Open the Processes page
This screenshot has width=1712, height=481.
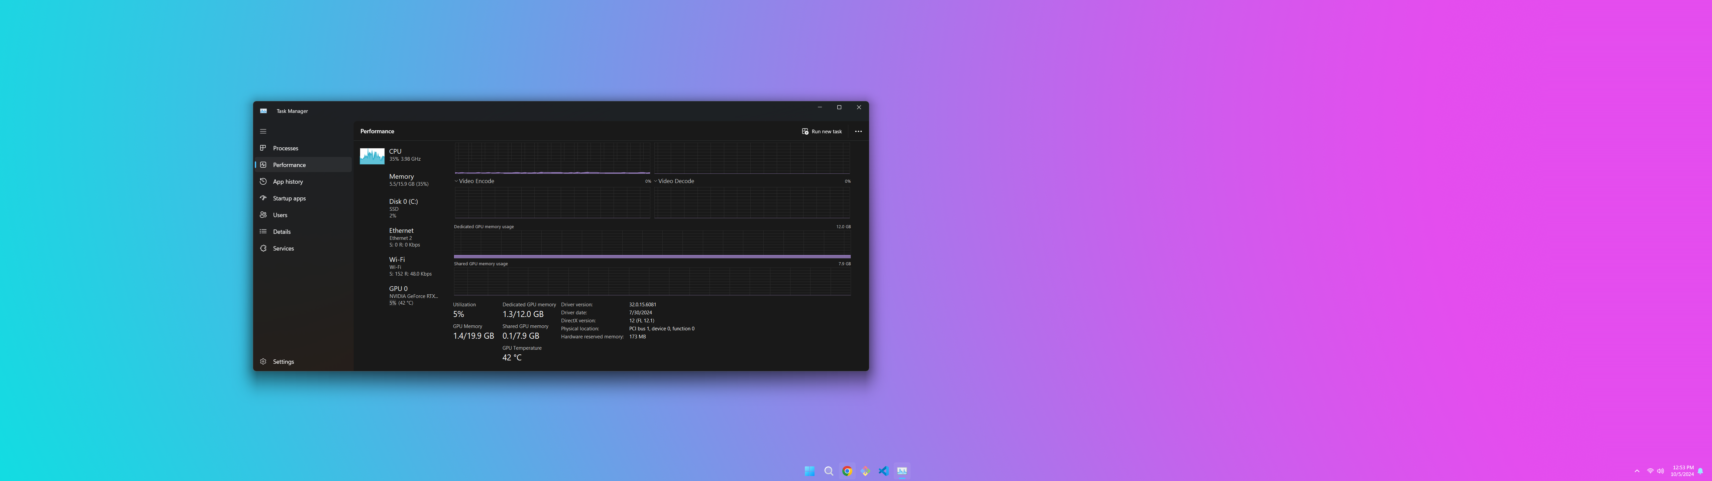point(286,148)
